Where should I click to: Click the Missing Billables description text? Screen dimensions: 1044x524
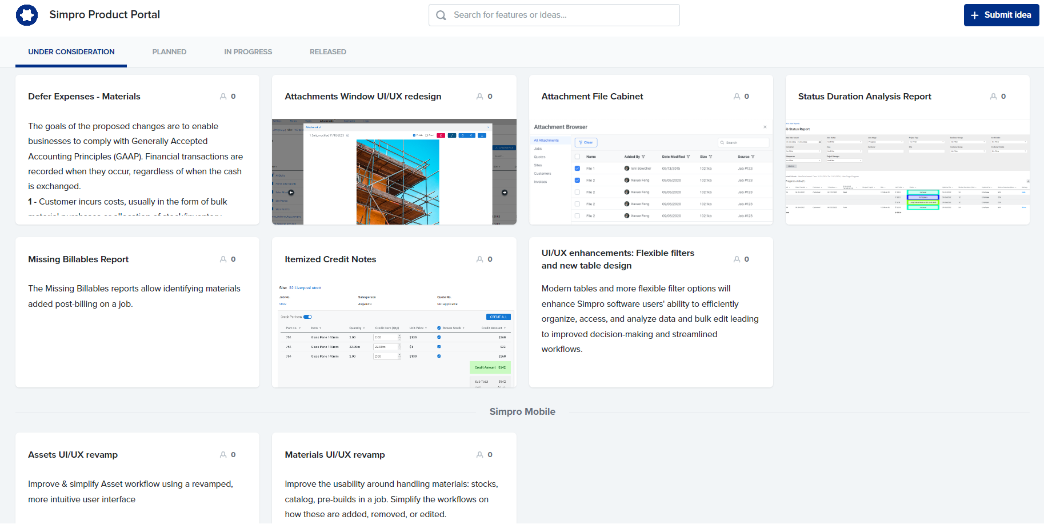pos(134,297)
